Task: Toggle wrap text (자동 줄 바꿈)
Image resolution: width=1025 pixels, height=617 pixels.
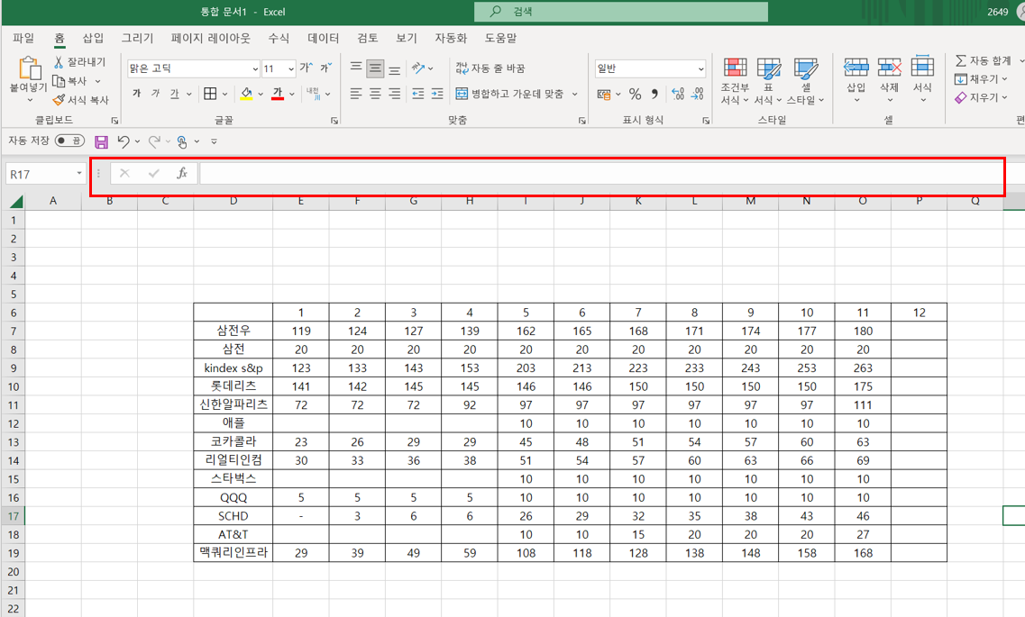Action: pyautogui.click(x=490, y=68)
